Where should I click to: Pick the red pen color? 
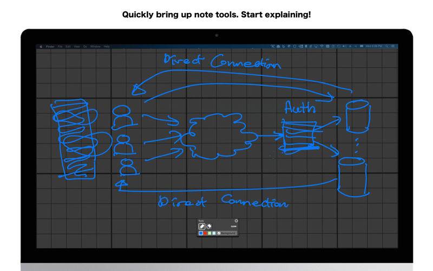click(206, 233)
